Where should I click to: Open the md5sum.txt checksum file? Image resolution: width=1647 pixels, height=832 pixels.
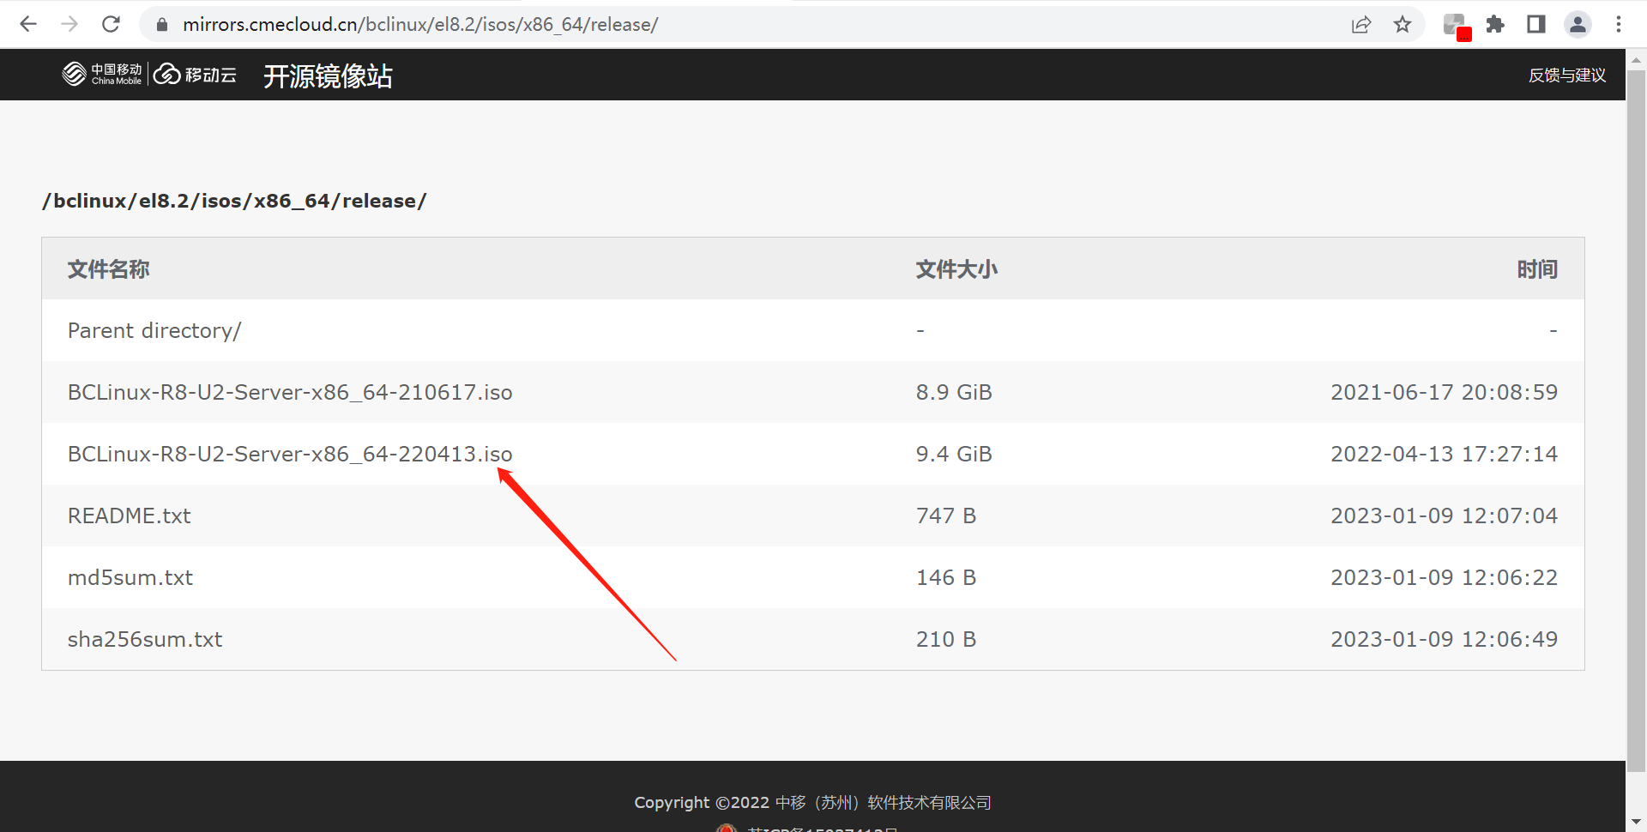[130, 577]
